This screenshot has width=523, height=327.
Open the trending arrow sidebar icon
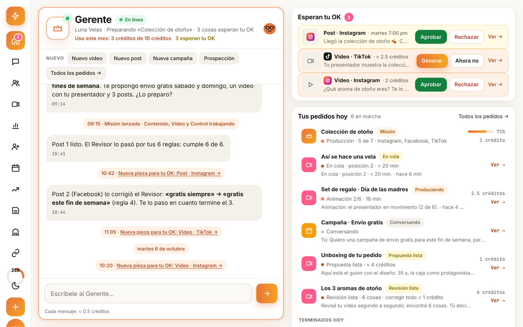(x=15, y=189)
